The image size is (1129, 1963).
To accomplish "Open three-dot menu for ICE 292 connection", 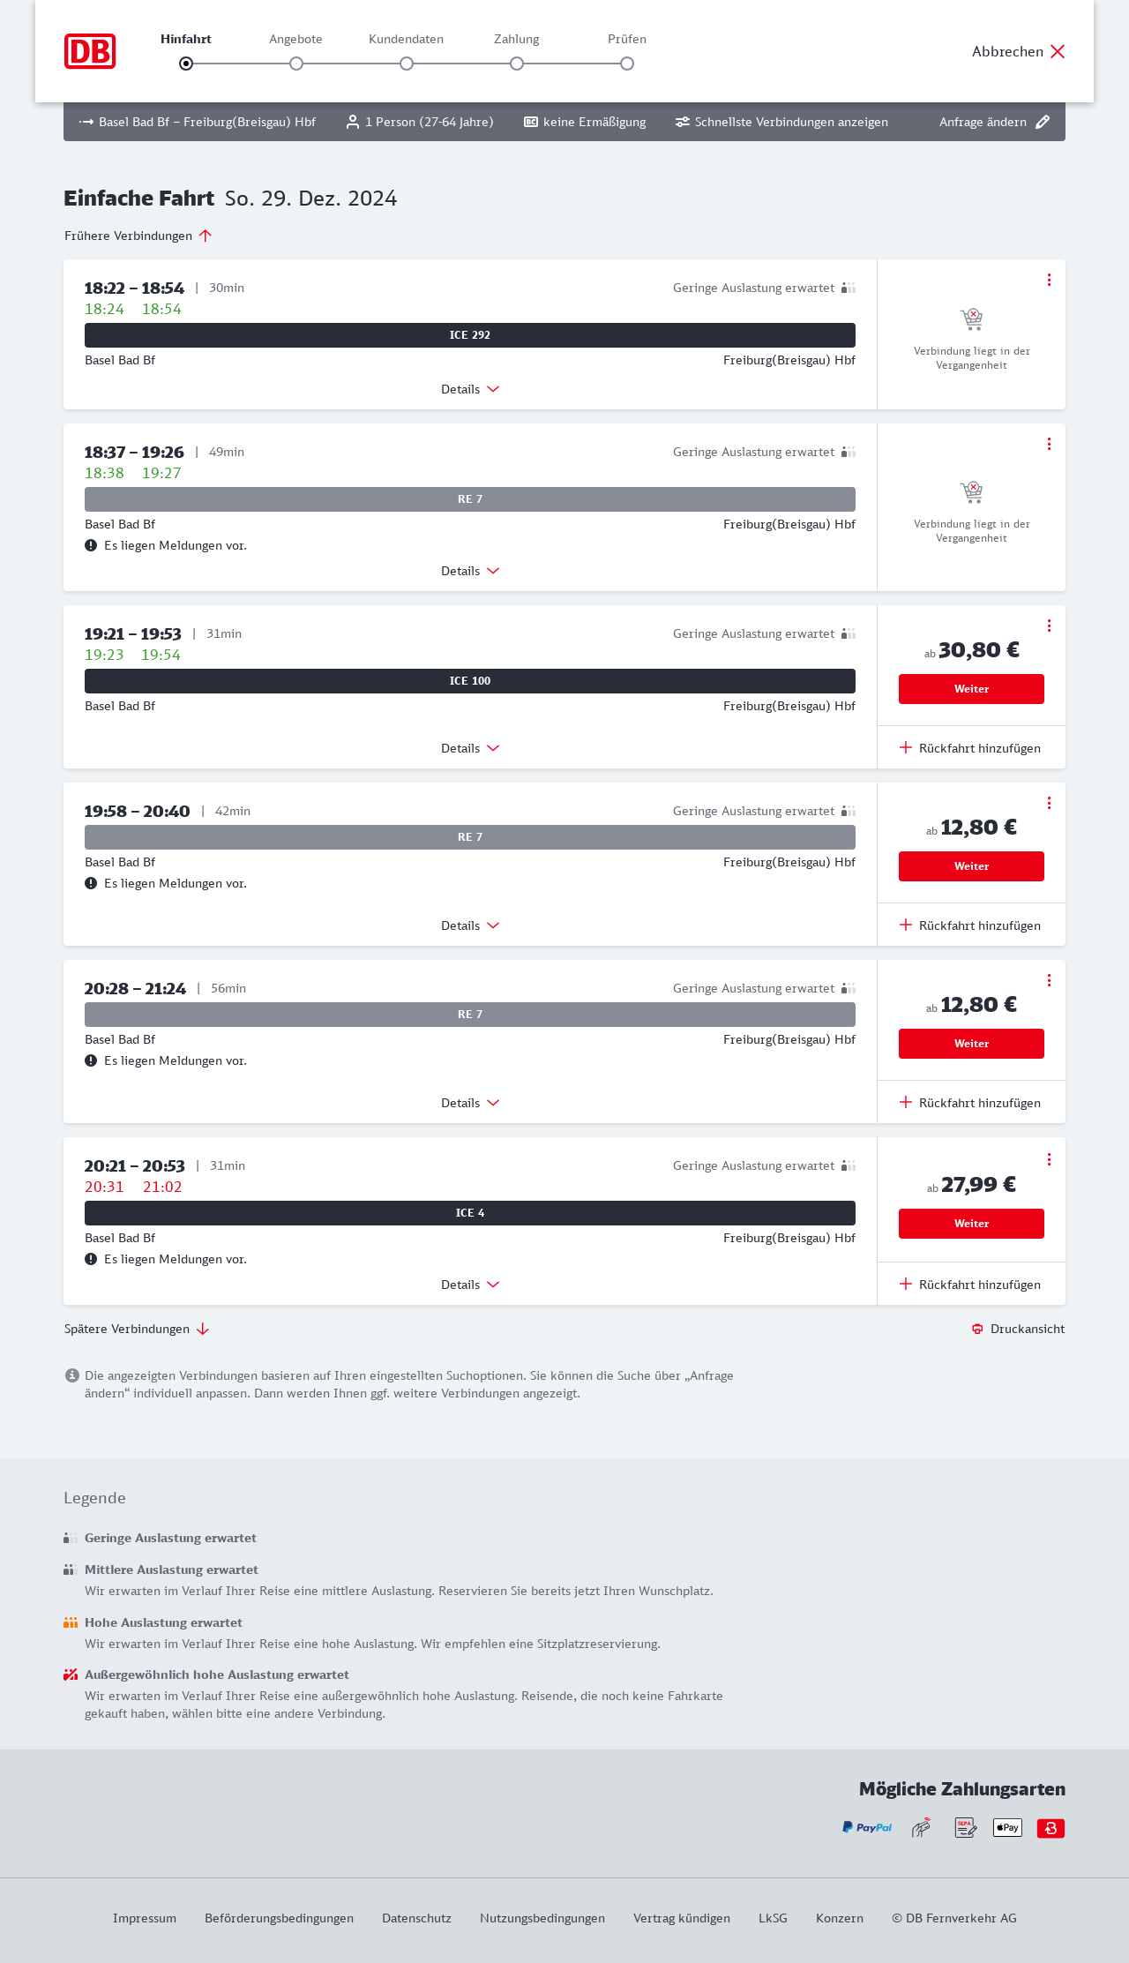I will 1049,280.
